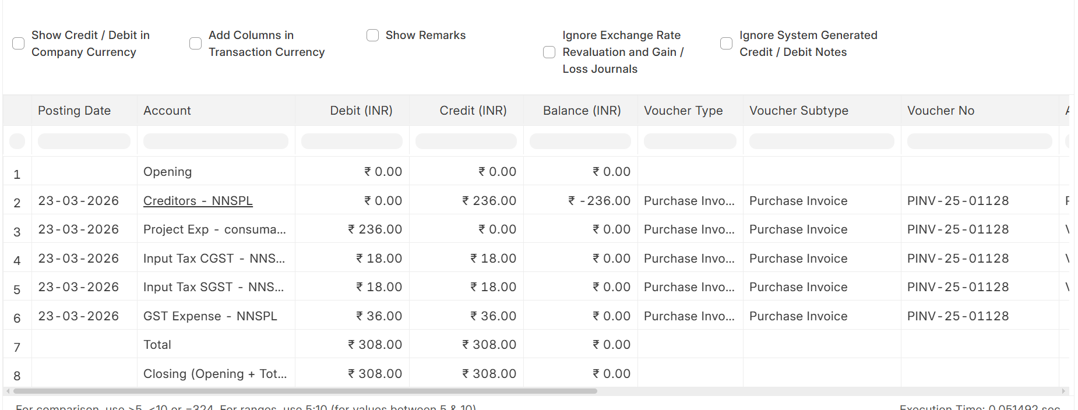
Task: Click the horizontal scrollbar thumb under the table
Action: pos(305,391)
